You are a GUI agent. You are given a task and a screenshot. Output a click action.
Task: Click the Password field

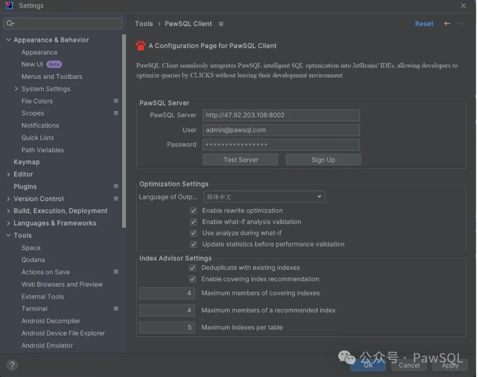tap(281, 144)
